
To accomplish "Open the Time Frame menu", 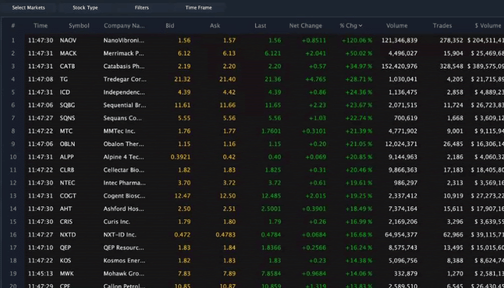I will [199, 8].
